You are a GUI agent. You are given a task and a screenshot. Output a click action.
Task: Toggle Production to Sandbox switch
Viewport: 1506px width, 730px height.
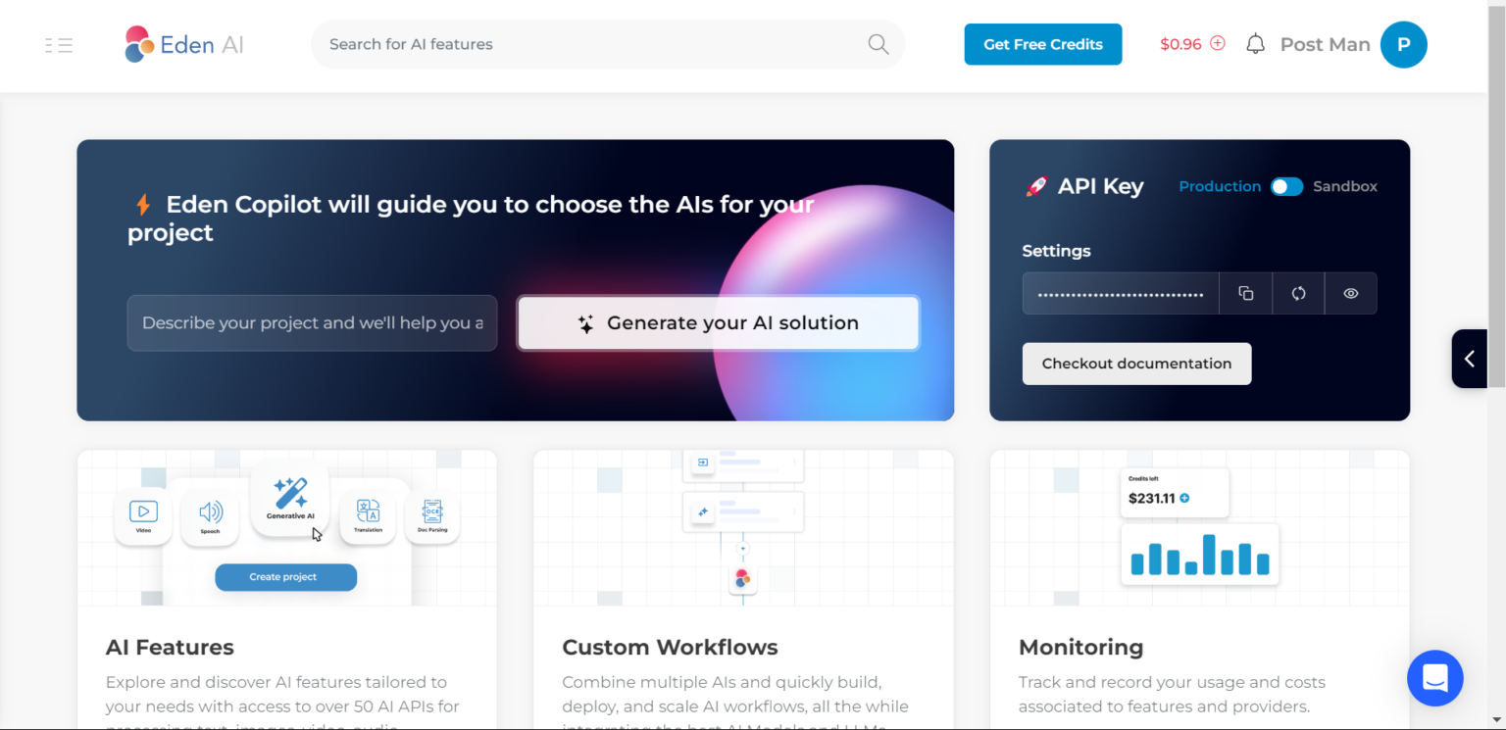[x=1286, y=186]
